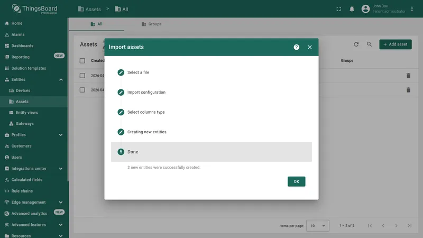
Task: Select the 'Creating new entities' step
Action: [x=211, y=132]
